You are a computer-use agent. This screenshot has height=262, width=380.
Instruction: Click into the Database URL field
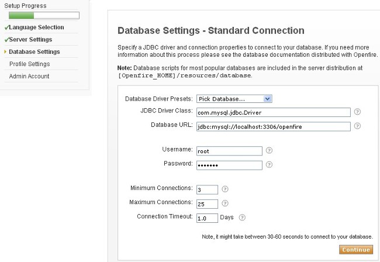pos(272,126)
